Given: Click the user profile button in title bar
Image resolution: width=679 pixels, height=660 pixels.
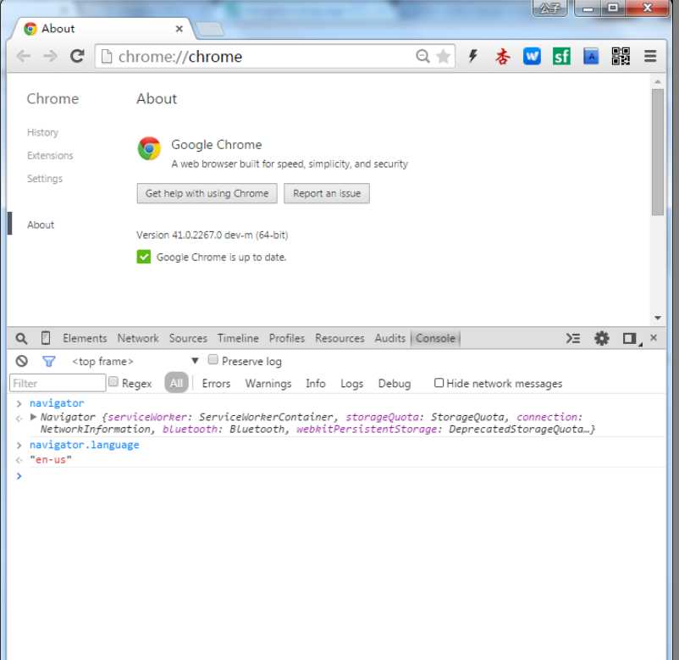Looking at the screenshot, I should pyautogui.click(x=550, y=8).
